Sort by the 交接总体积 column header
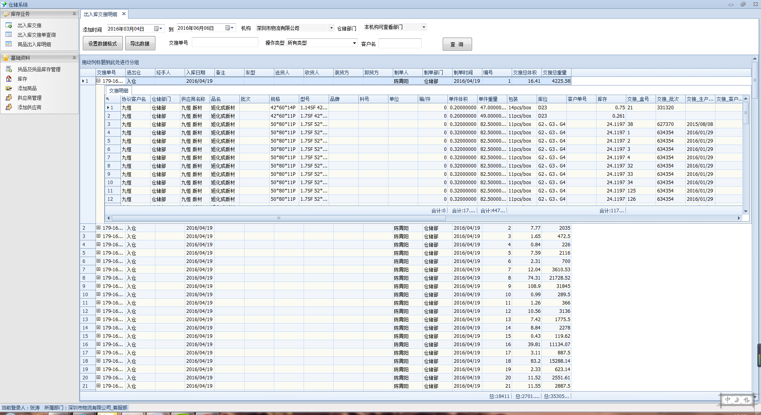This screenshot has height=415, width=761. point(526,72)
